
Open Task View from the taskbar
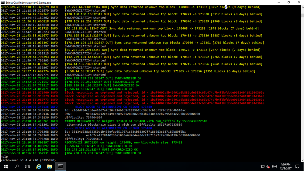tap(28, 166)
